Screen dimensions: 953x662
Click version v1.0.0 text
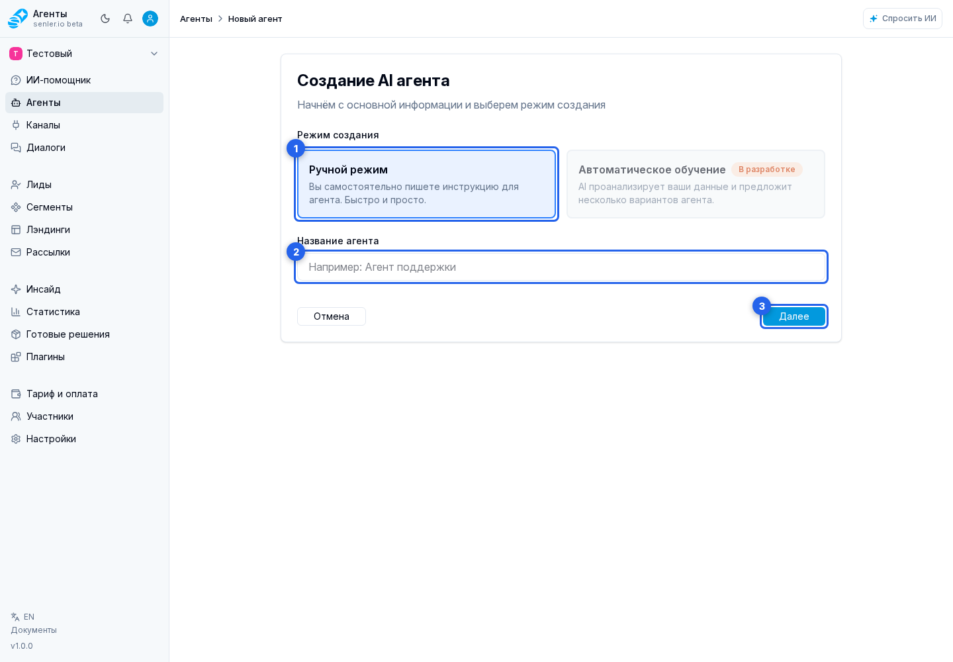pos(22,646)
